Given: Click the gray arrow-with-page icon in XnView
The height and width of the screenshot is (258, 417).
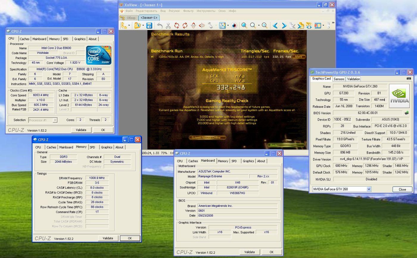Looking at the screenshot, I should 292,26.
